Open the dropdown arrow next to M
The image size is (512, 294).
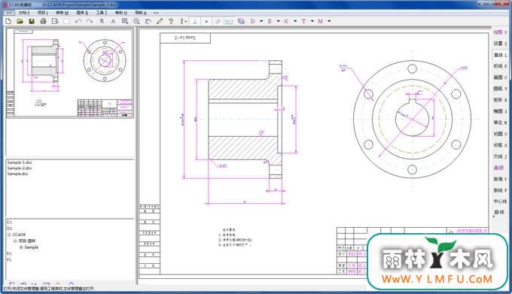point(329,21)
